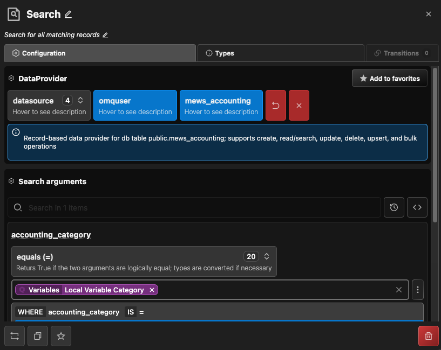
Task: Select the omquser provider chip
Action: coord(135,105)
